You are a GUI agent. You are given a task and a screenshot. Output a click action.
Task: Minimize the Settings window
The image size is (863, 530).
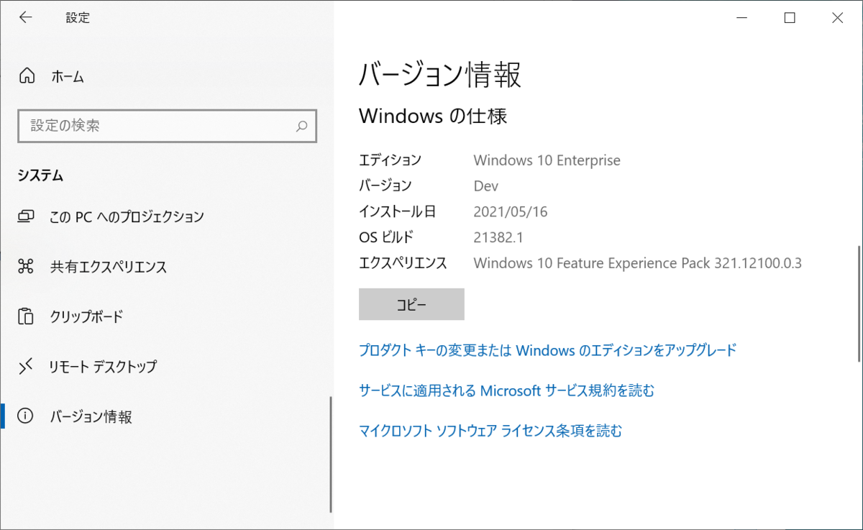point(741,18)
